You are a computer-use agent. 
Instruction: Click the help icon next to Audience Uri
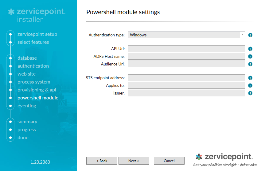pyautogui.click(x=250, y=64)
